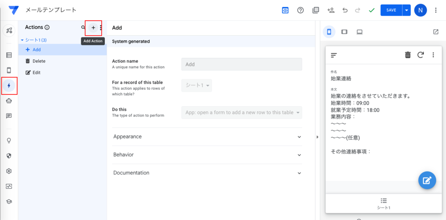Select the Delete action in list
Screen dimensions: 446x220
pos(39,61)
